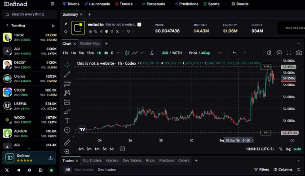Select the trend line drawing tool
This screenshot has height=176, width=305.
point(67,74)
